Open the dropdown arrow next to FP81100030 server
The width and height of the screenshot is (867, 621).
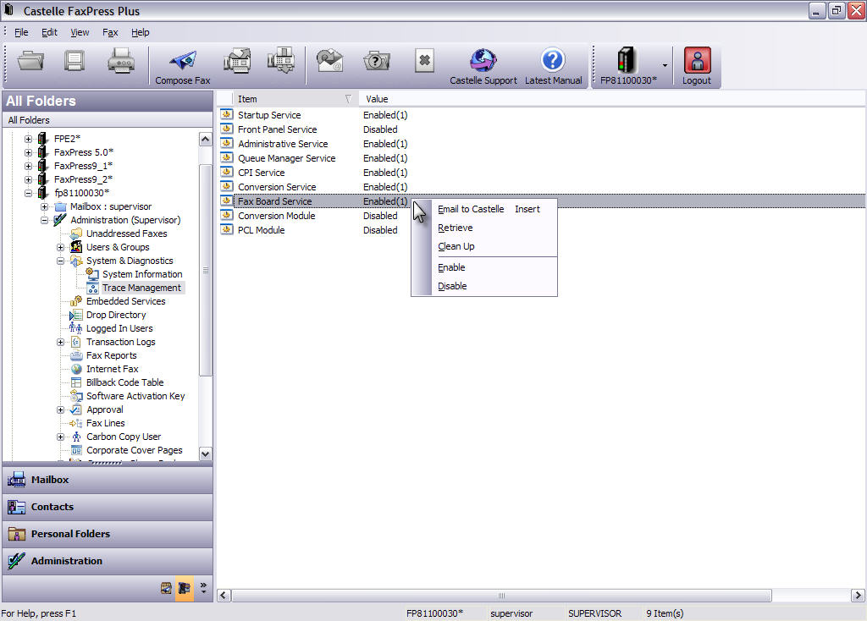point(665,65)
